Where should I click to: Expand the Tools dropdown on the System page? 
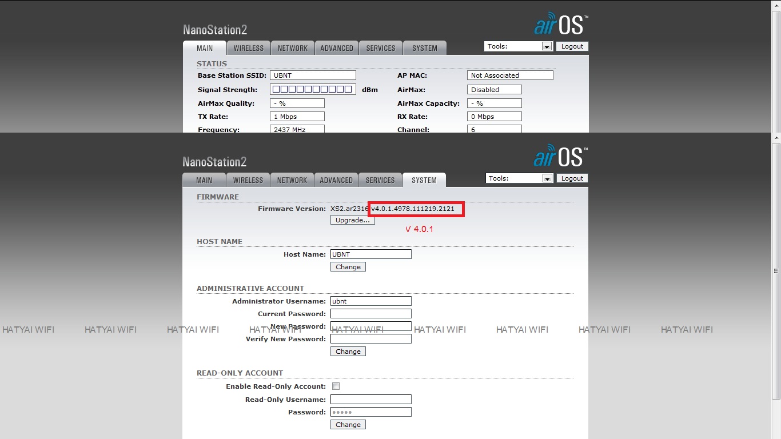(x=520, y=178)
